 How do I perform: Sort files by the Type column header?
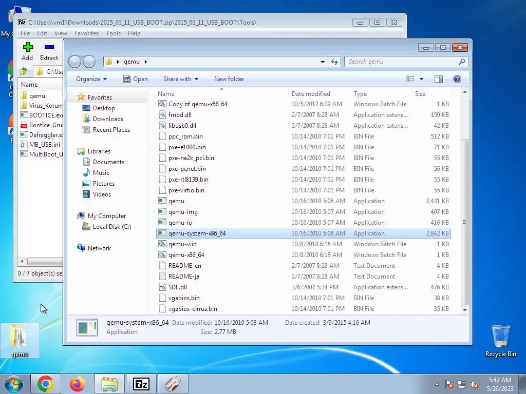[381, 94]
